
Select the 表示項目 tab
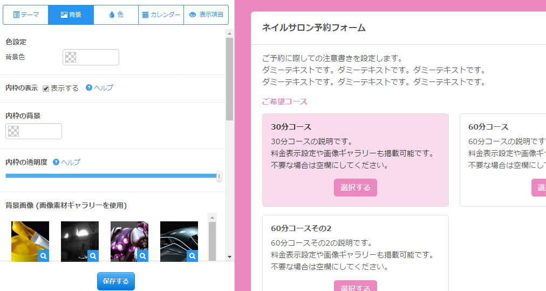[x=206, y=15]
